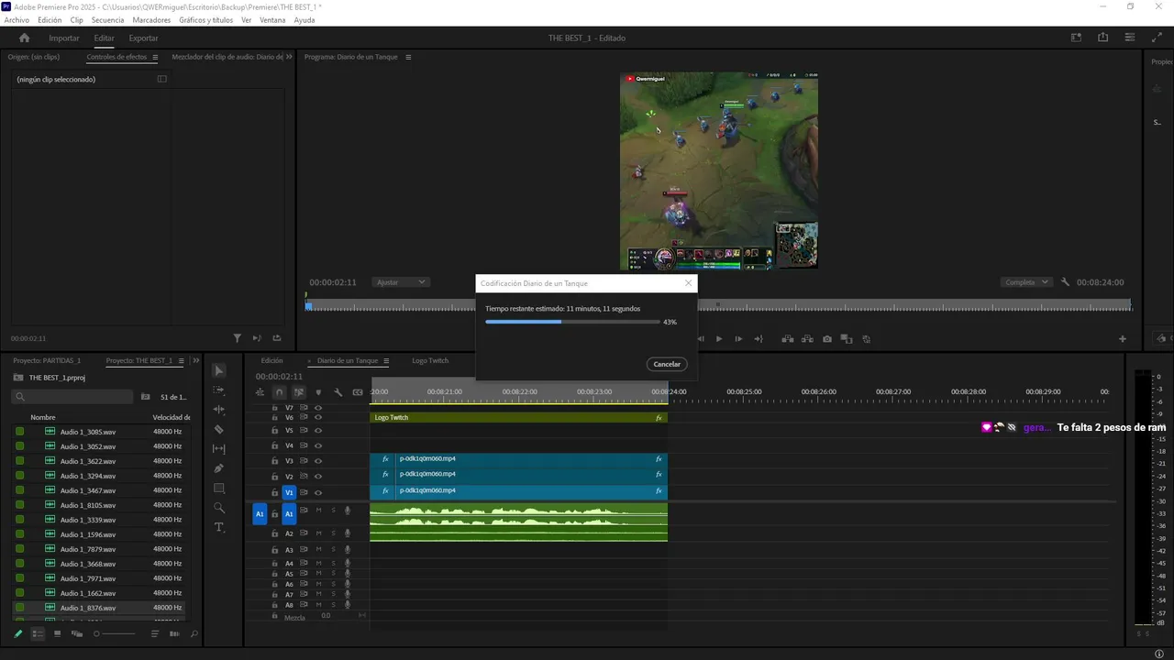
Task: Go to the Home screen icon
Action: (25, 38)
